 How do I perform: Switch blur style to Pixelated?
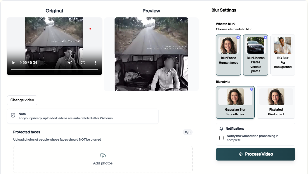[x=276, y=102]
